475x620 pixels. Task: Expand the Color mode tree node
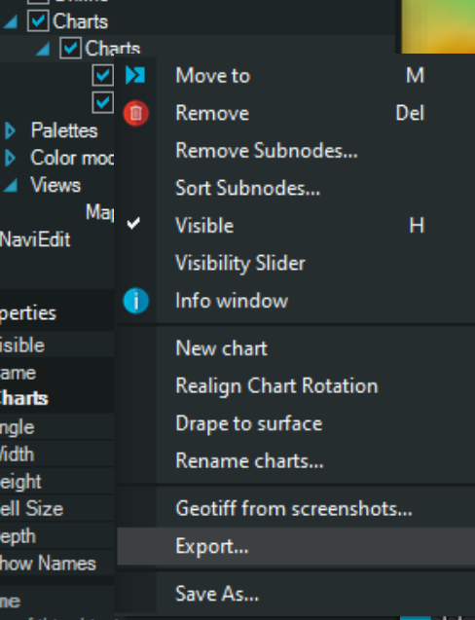tap(11, 158)
